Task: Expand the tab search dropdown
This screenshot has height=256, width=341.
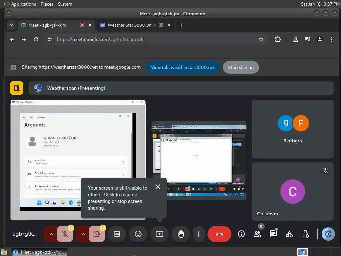Action: [11, 25]
